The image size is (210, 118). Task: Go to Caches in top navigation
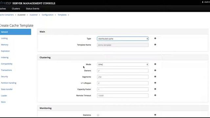pyautogui.click(x=3, y=9)
